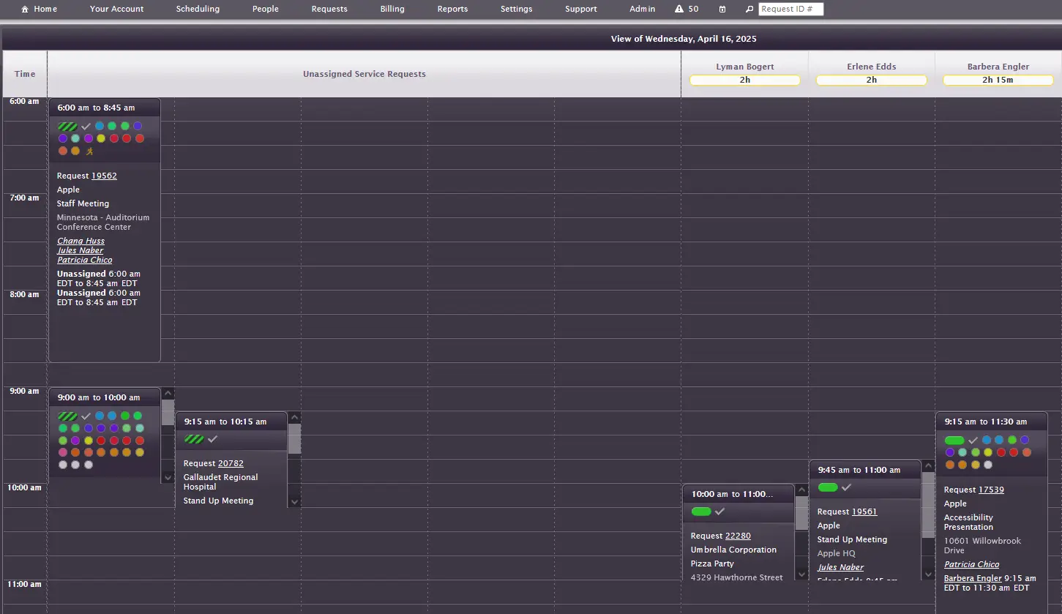Open Patricia Chico link in request 17539

click(x=971, y=564)
